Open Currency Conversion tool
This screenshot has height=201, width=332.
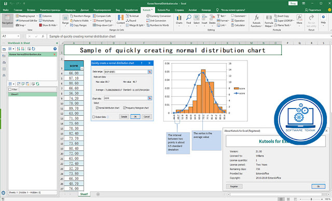(158, 16)
